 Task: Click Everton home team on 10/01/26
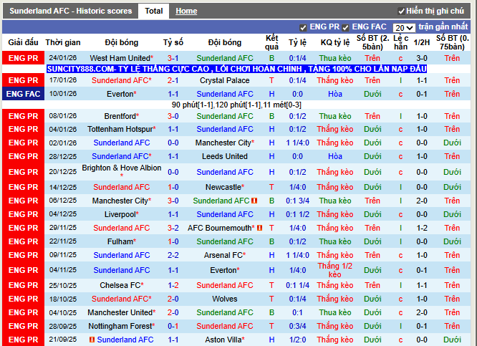point(121,94)
